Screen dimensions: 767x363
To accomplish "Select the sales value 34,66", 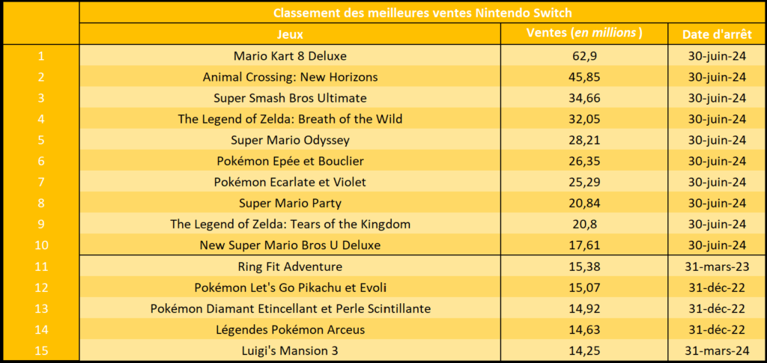I will pyautogui.click(x=584, y=98).
